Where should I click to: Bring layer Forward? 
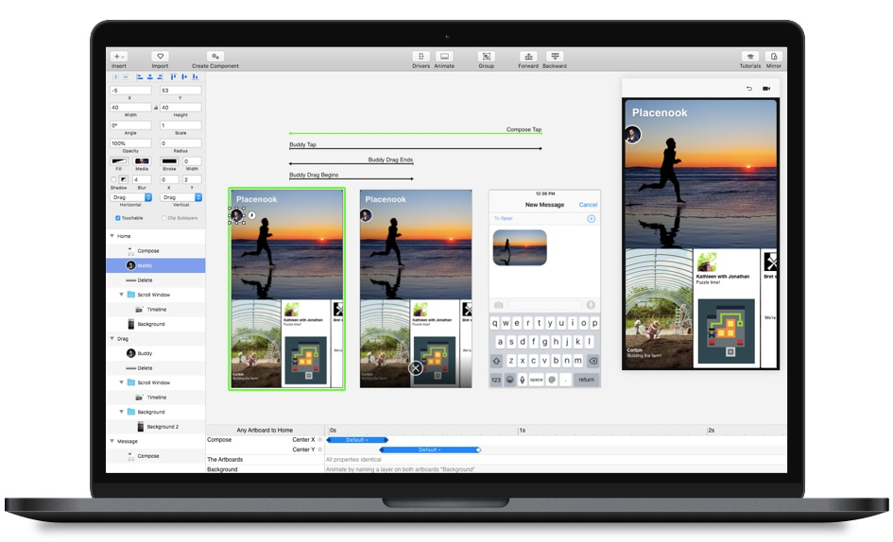[x=528, y=57]
